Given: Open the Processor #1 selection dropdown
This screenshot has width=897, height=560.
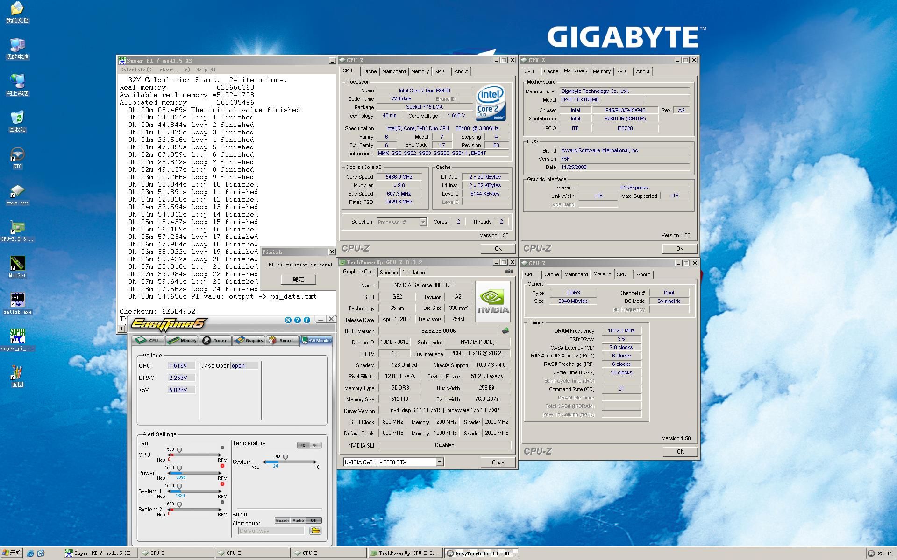Looking at the screenshot, I should (x=423, y=222).
